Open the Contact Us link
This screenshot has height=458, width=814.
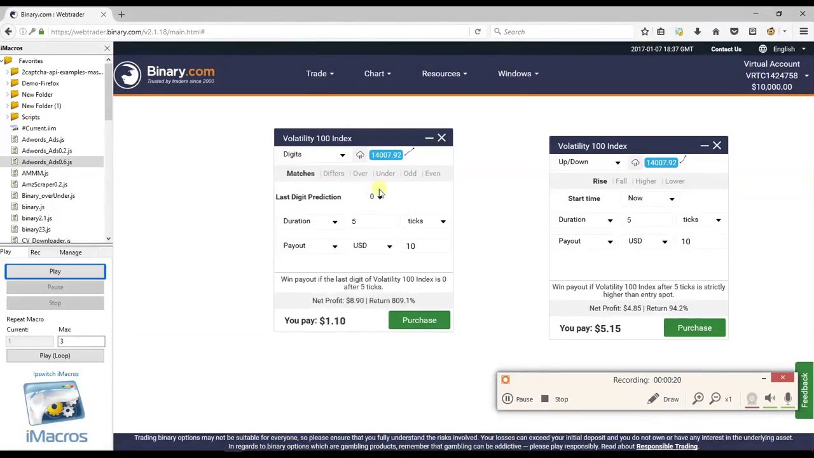pos(726,49)
